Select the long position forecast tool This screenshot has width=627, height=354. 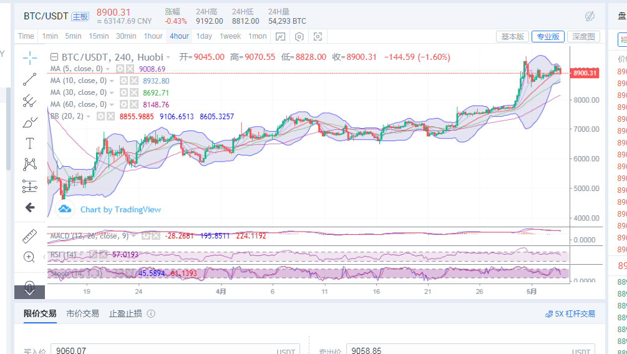tap(29, 186)
